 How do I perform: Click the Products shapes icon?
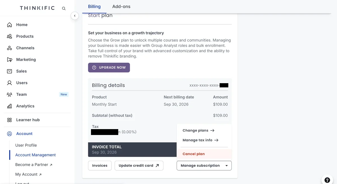(10, 36)
